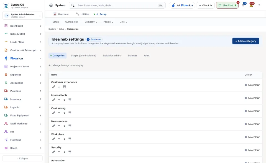The width and height of the screenshot is (266, 163).
Task: Edit the Cost saving category
Action: click(53, 113)
